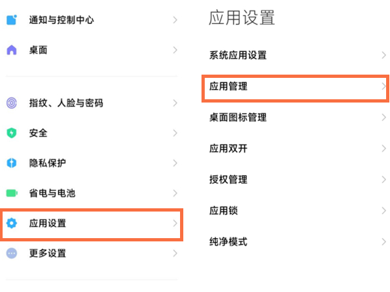Click the blue privacy protection icon
The image size is (390, 292).
(12, 163)
